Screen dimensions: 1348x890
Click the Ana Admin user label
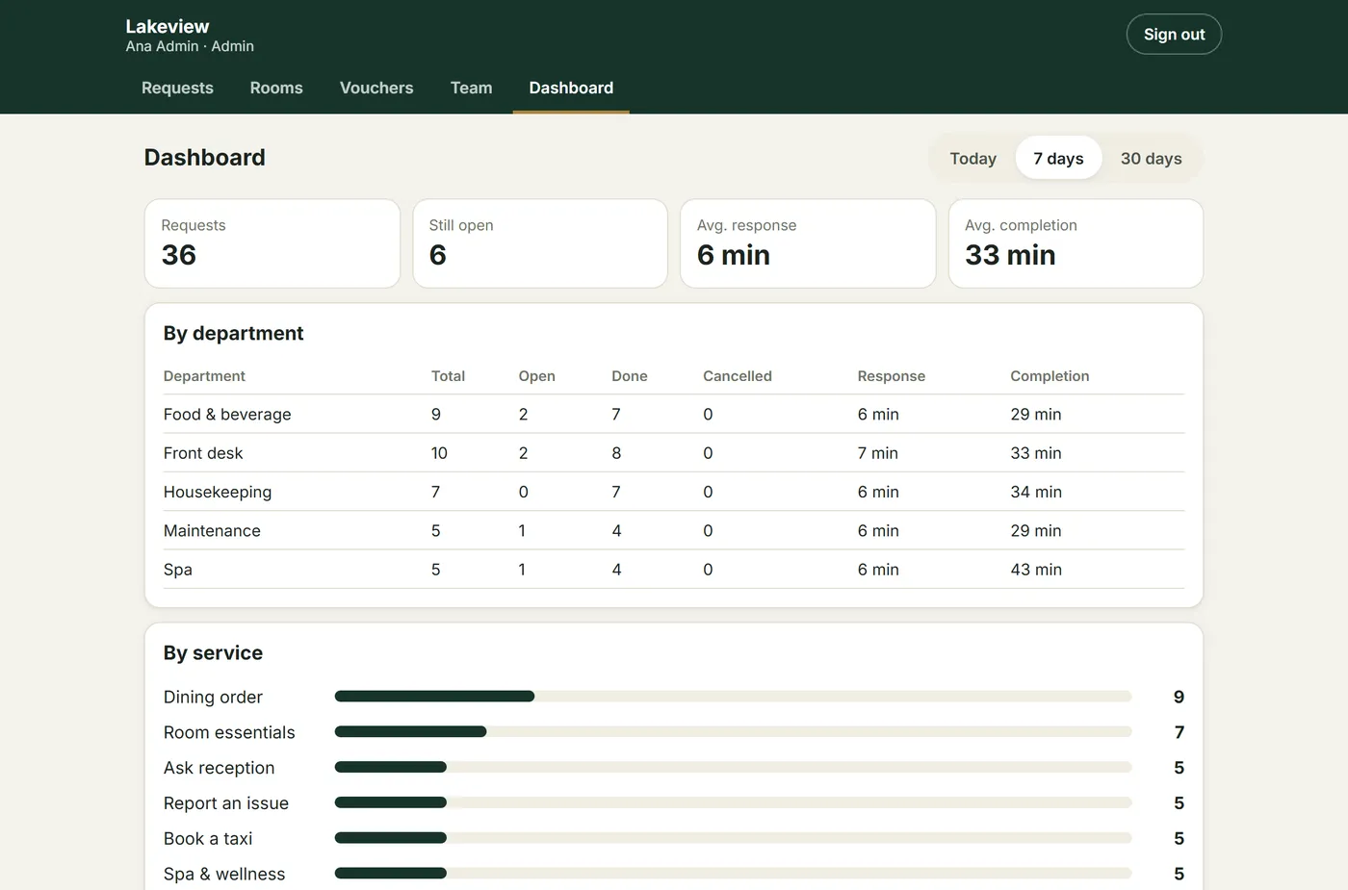click(x=190, y=46)
